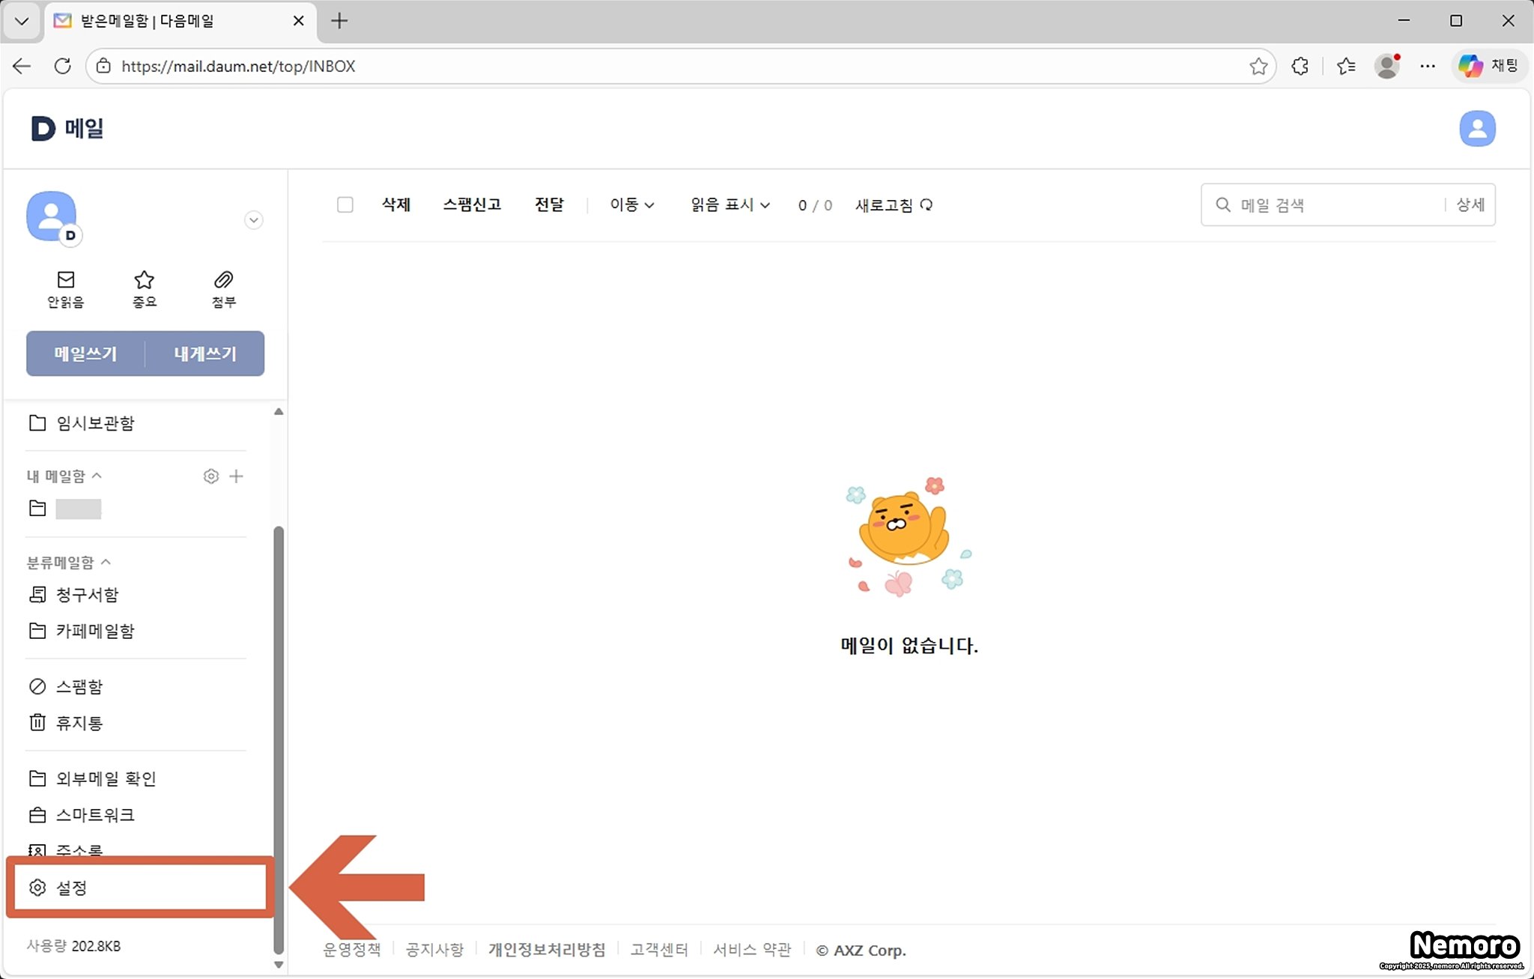The image size is (1534, 979).
Task: Open the 읽음 표시 dropdown
Action: (730, 204)
